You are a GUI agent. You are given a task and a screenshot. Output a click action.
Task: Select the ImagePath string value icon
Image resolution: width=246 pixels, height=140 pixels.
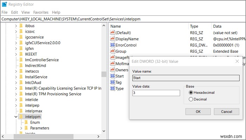(112, 57)
